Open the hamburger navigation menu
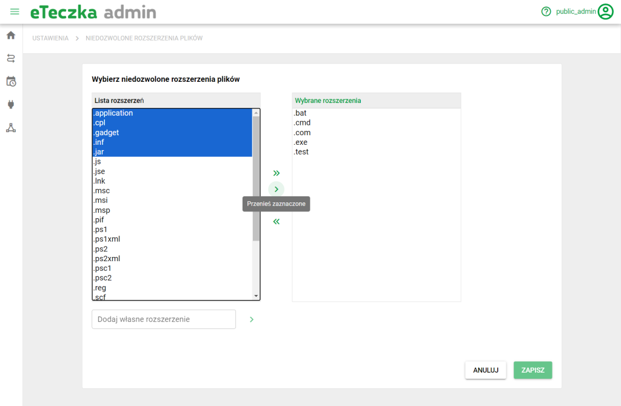Screen dimensions: 621x406 (15, 12)
